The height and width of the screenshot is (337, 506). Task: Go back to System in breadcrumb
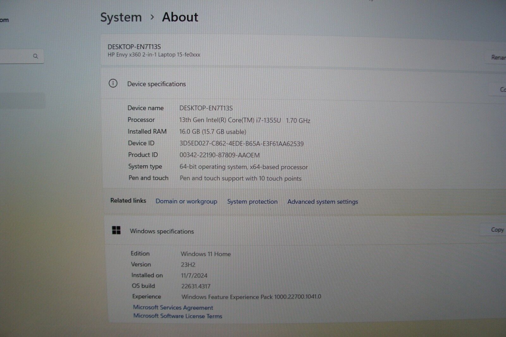(121, 17)
